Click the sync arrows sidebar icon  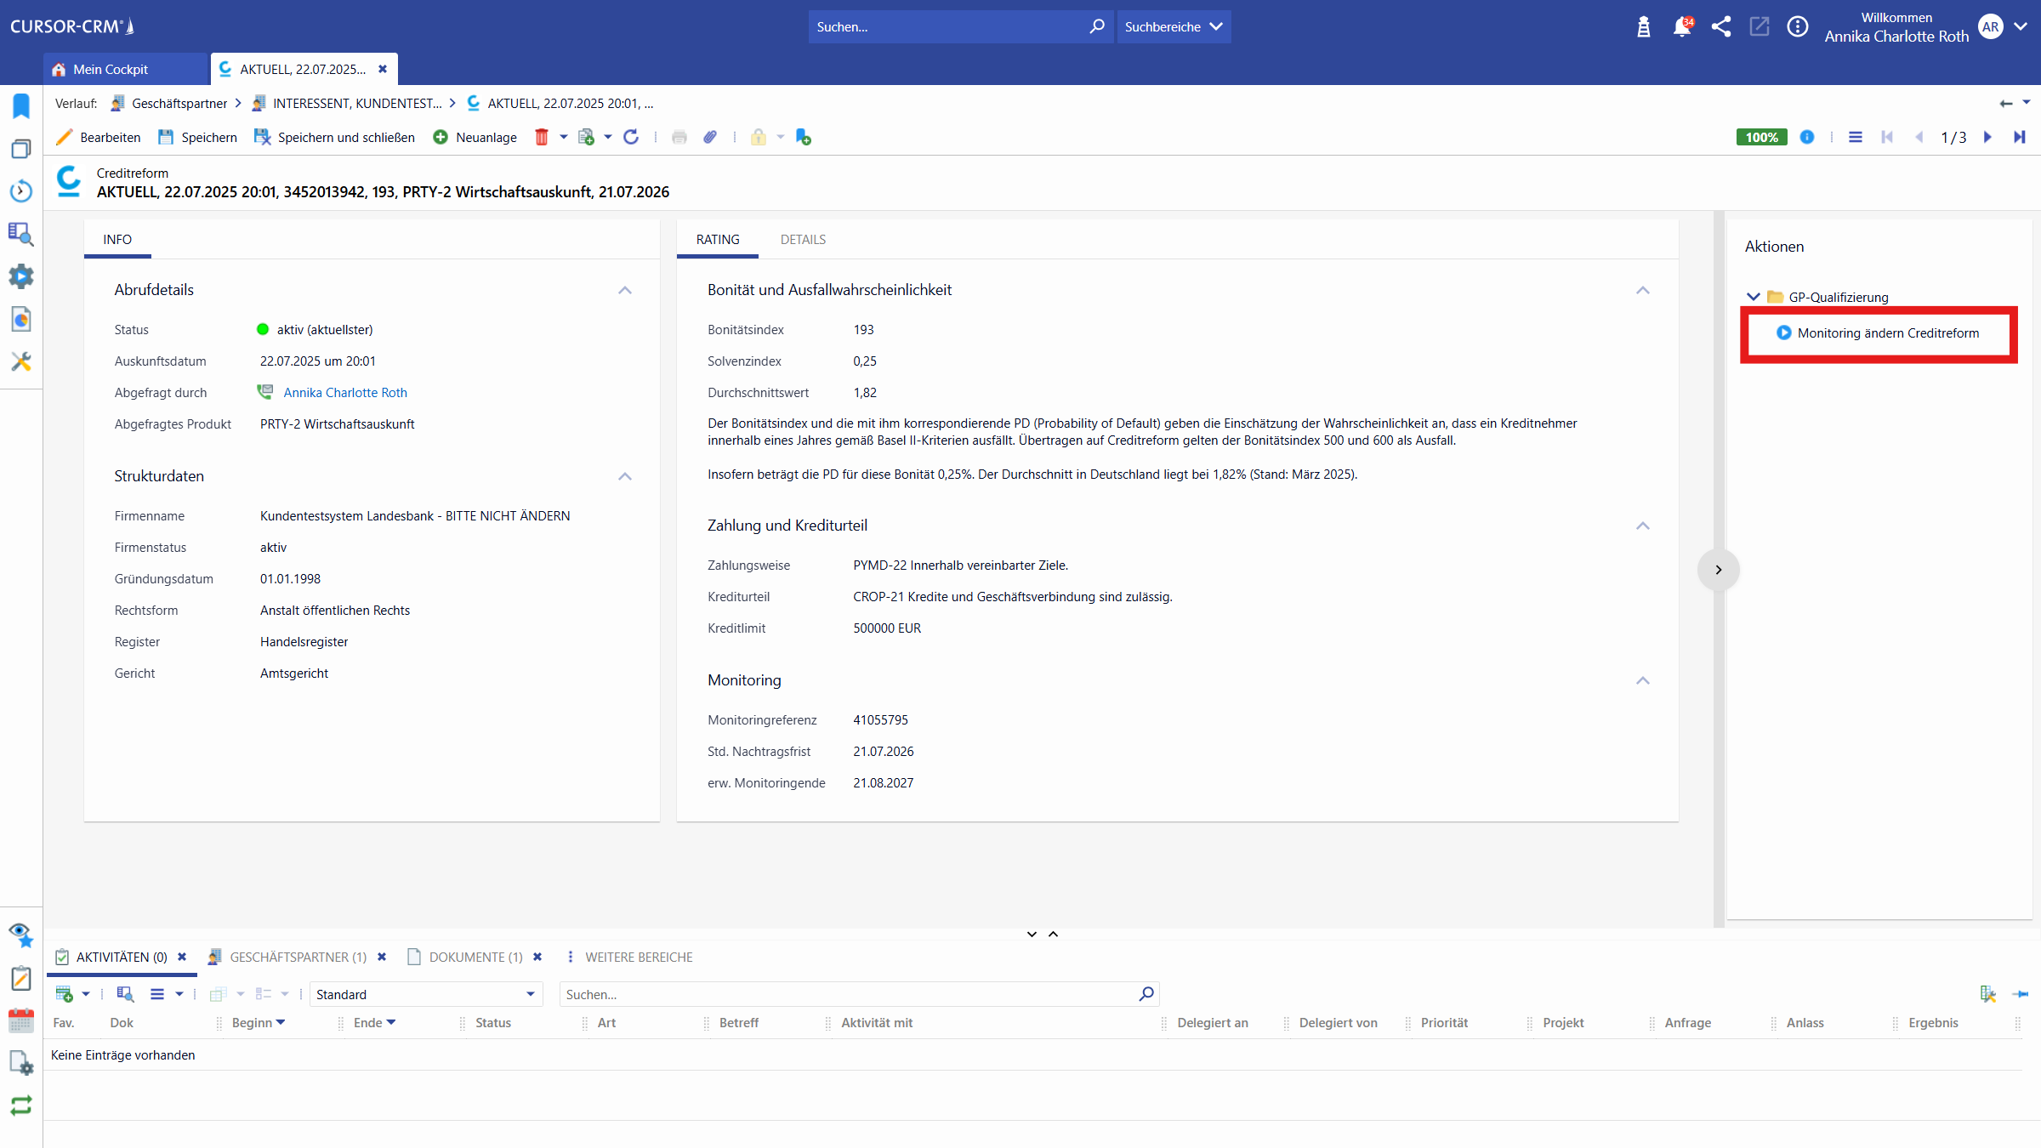[21, 1105]
